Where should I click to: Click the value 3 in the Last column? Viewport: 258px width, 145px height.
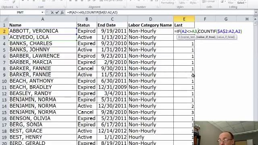tap(184, 112)
